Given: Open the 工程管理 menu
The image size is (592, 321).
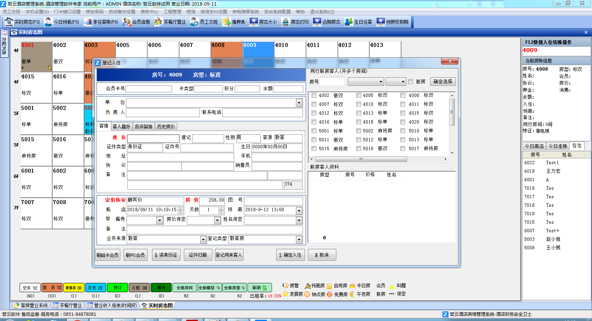Looking at the screenshot, I should click(172, 11).
